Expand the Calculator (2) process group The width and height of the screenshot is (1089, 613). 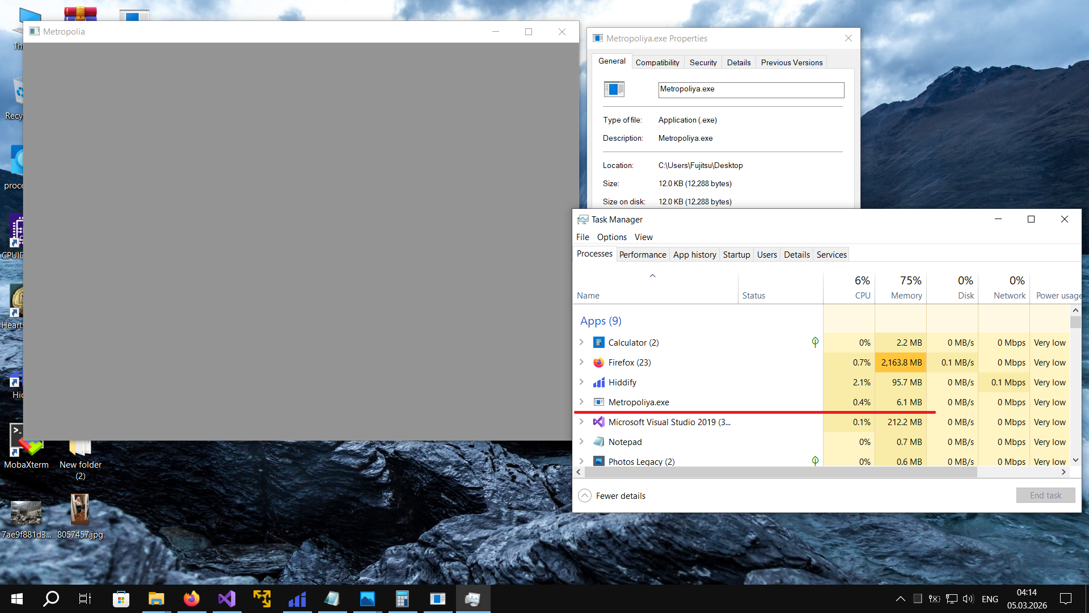pos(581,342)
